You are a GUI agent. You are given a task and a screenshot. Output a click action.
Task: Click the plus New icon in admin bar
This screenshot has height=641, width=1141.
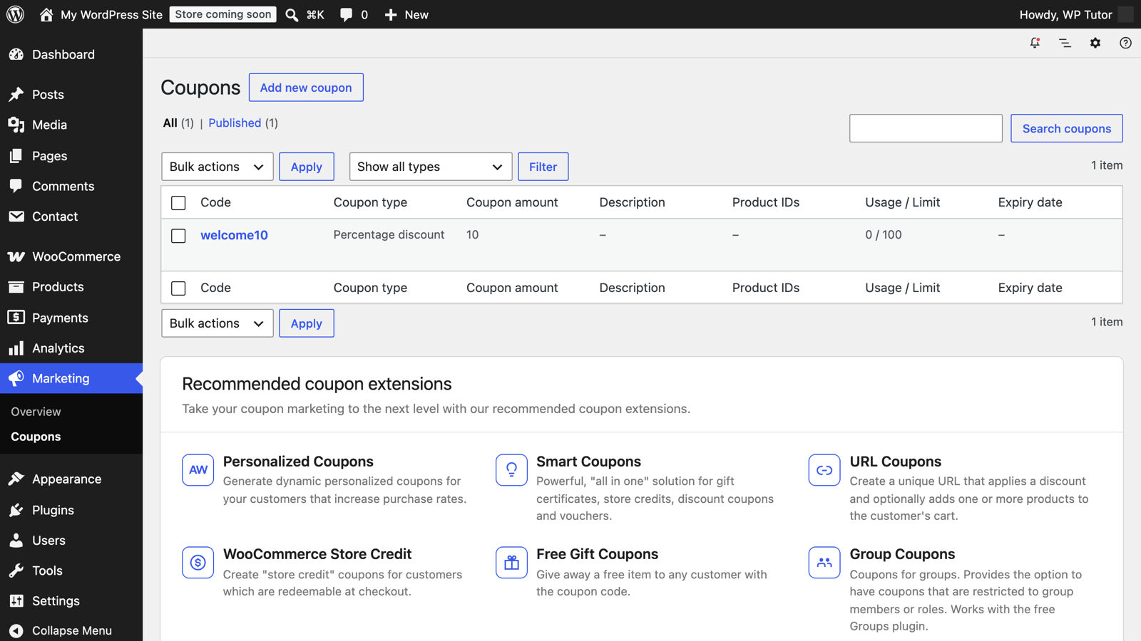(390, 14)
